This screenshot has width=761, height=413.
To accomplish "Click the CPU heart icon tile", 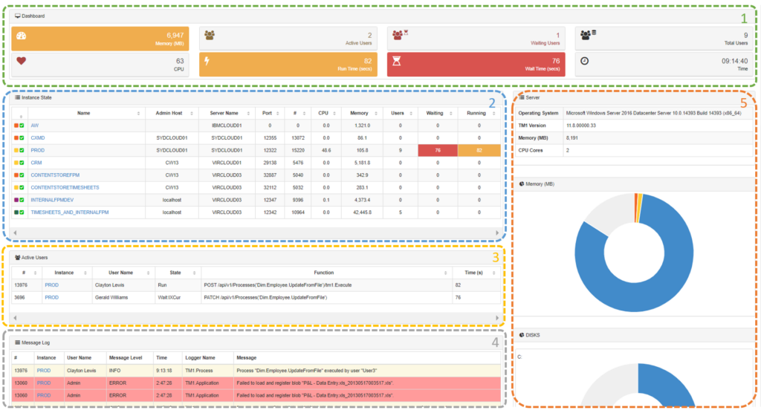I will 21,61.
